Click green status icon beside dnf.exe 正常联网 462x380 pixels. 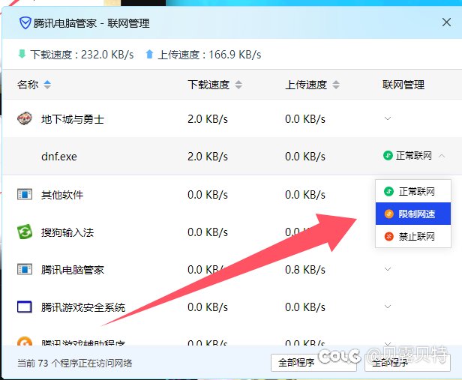coord(388,155)
